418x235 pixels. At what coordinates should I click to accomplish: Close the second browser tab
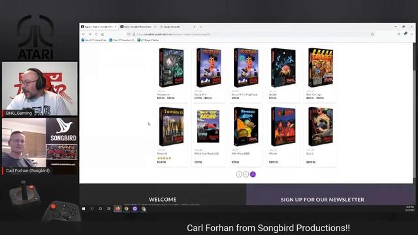point(155,27)
